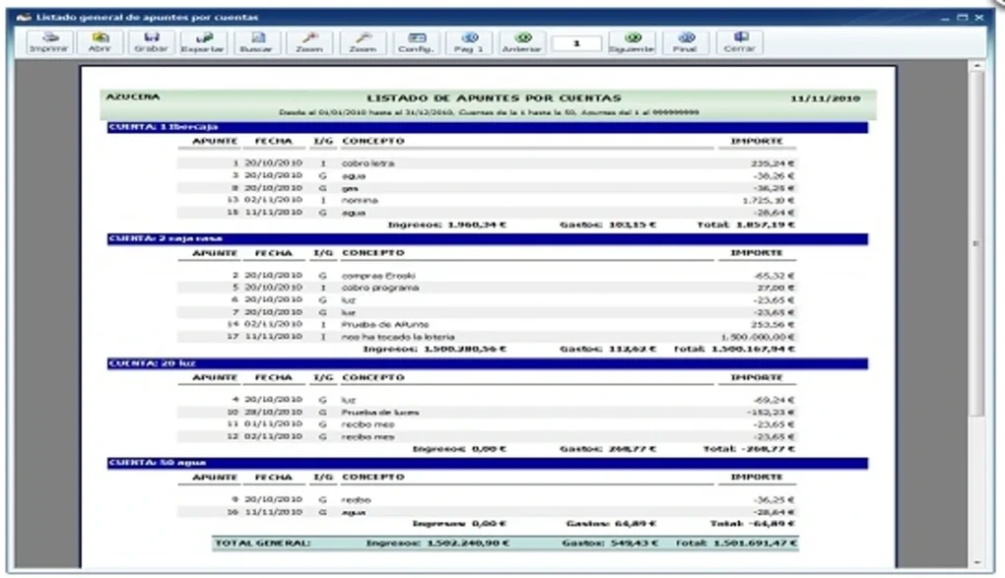Screen dimensions: 1005x578
Task: Click the date '11/11/2010' in report header
Action: (x=826, y=98)
